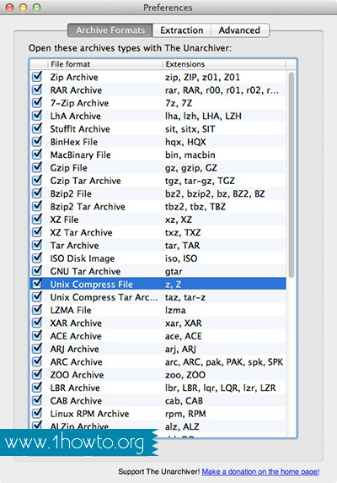Screen dimensions: 337x483
Task: Click the File format column header
Action: [104, 64]
